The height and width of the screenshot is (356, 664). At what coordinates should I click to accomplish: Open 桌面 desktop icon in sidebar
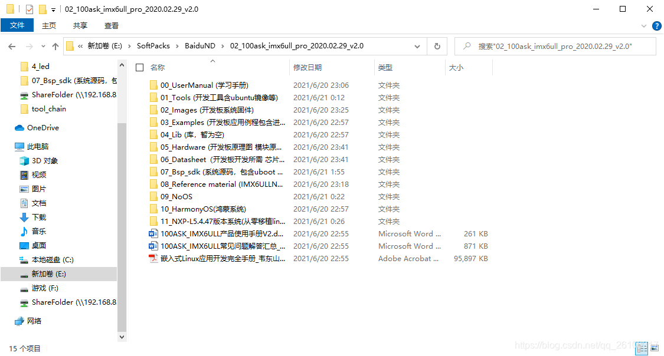coord(24,246)
